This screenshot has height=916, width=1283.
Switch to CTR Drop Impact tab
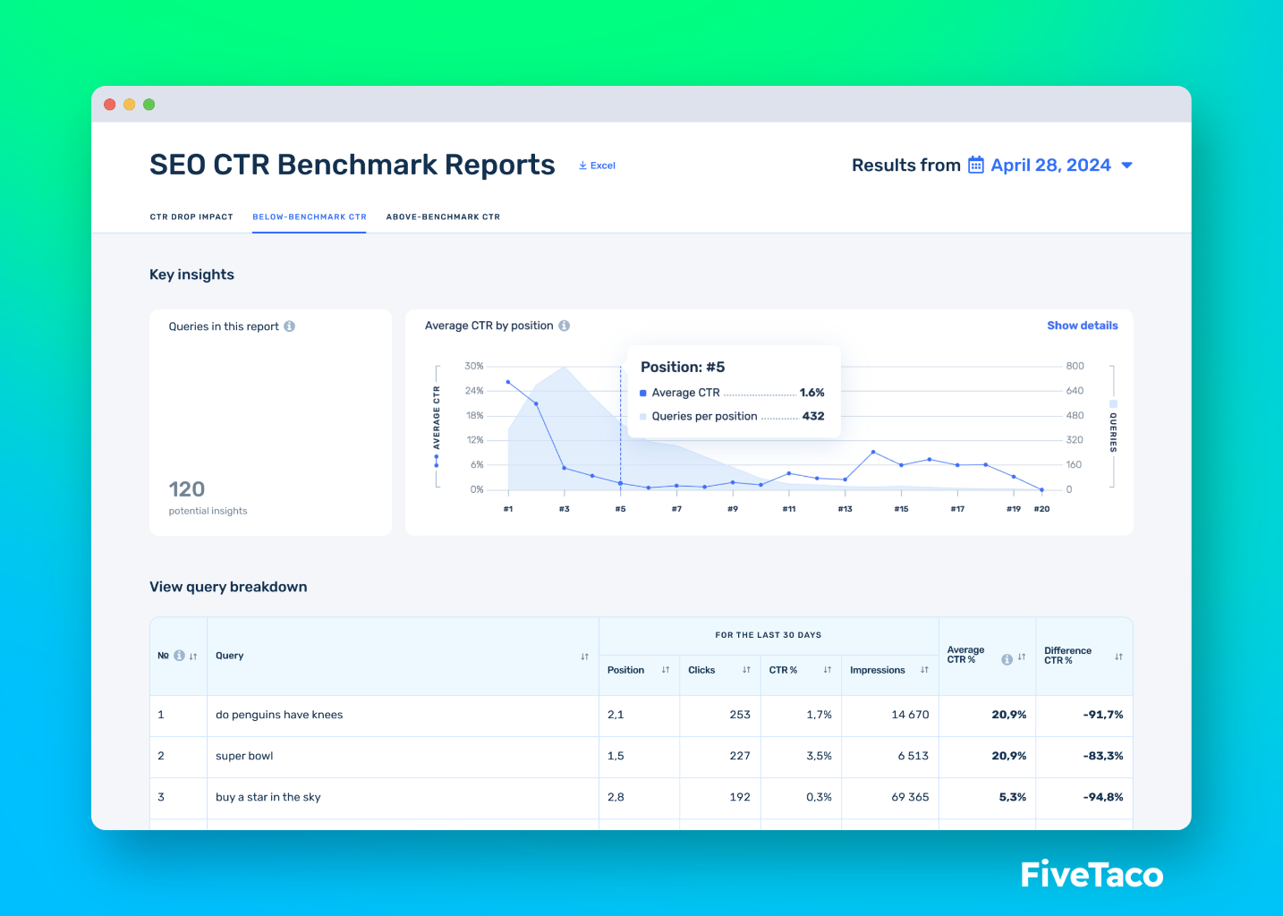point(191,217)
